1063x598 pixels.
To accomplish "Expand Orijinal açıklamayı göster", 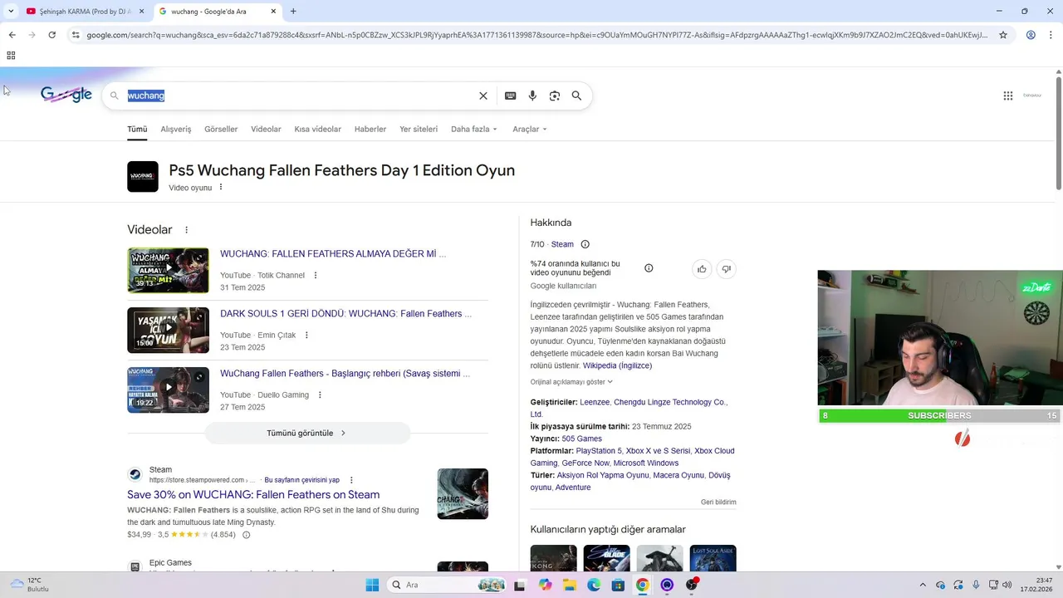I will (571, 382).
